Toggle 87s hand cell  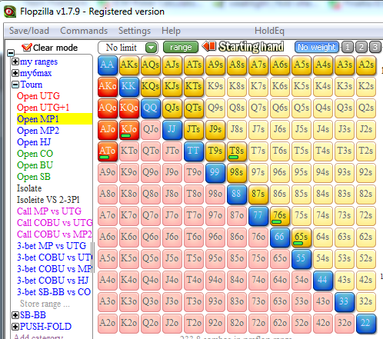(258, 194)
